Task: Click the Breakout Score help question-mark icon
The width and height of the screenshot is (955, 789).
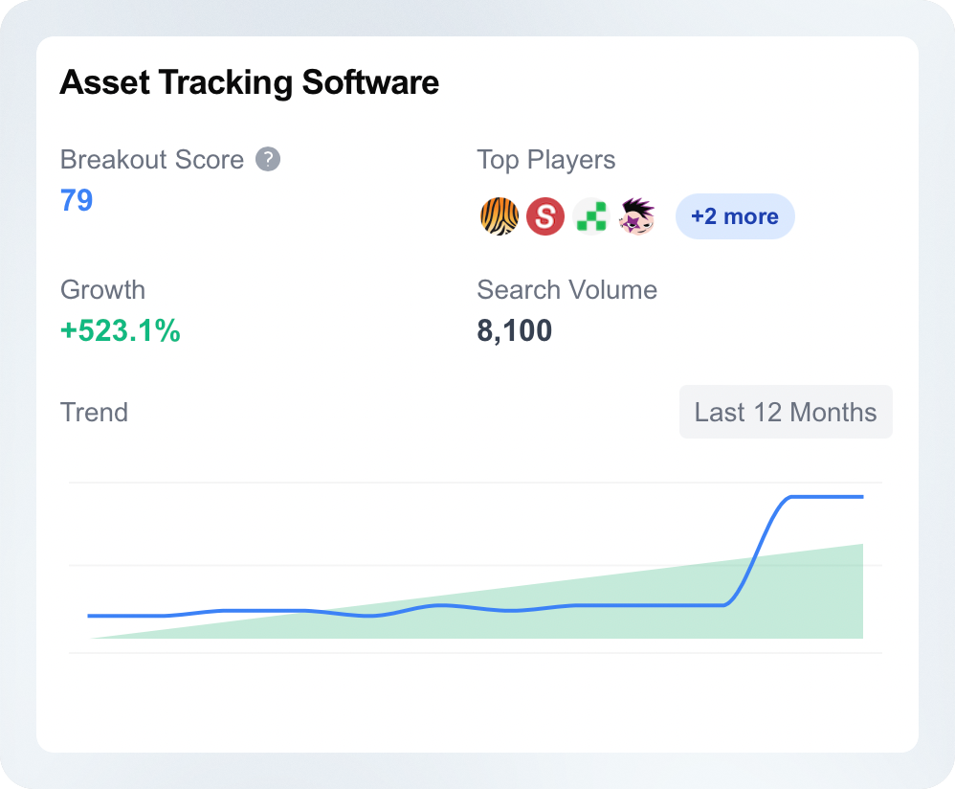Action: pos(267,160)
